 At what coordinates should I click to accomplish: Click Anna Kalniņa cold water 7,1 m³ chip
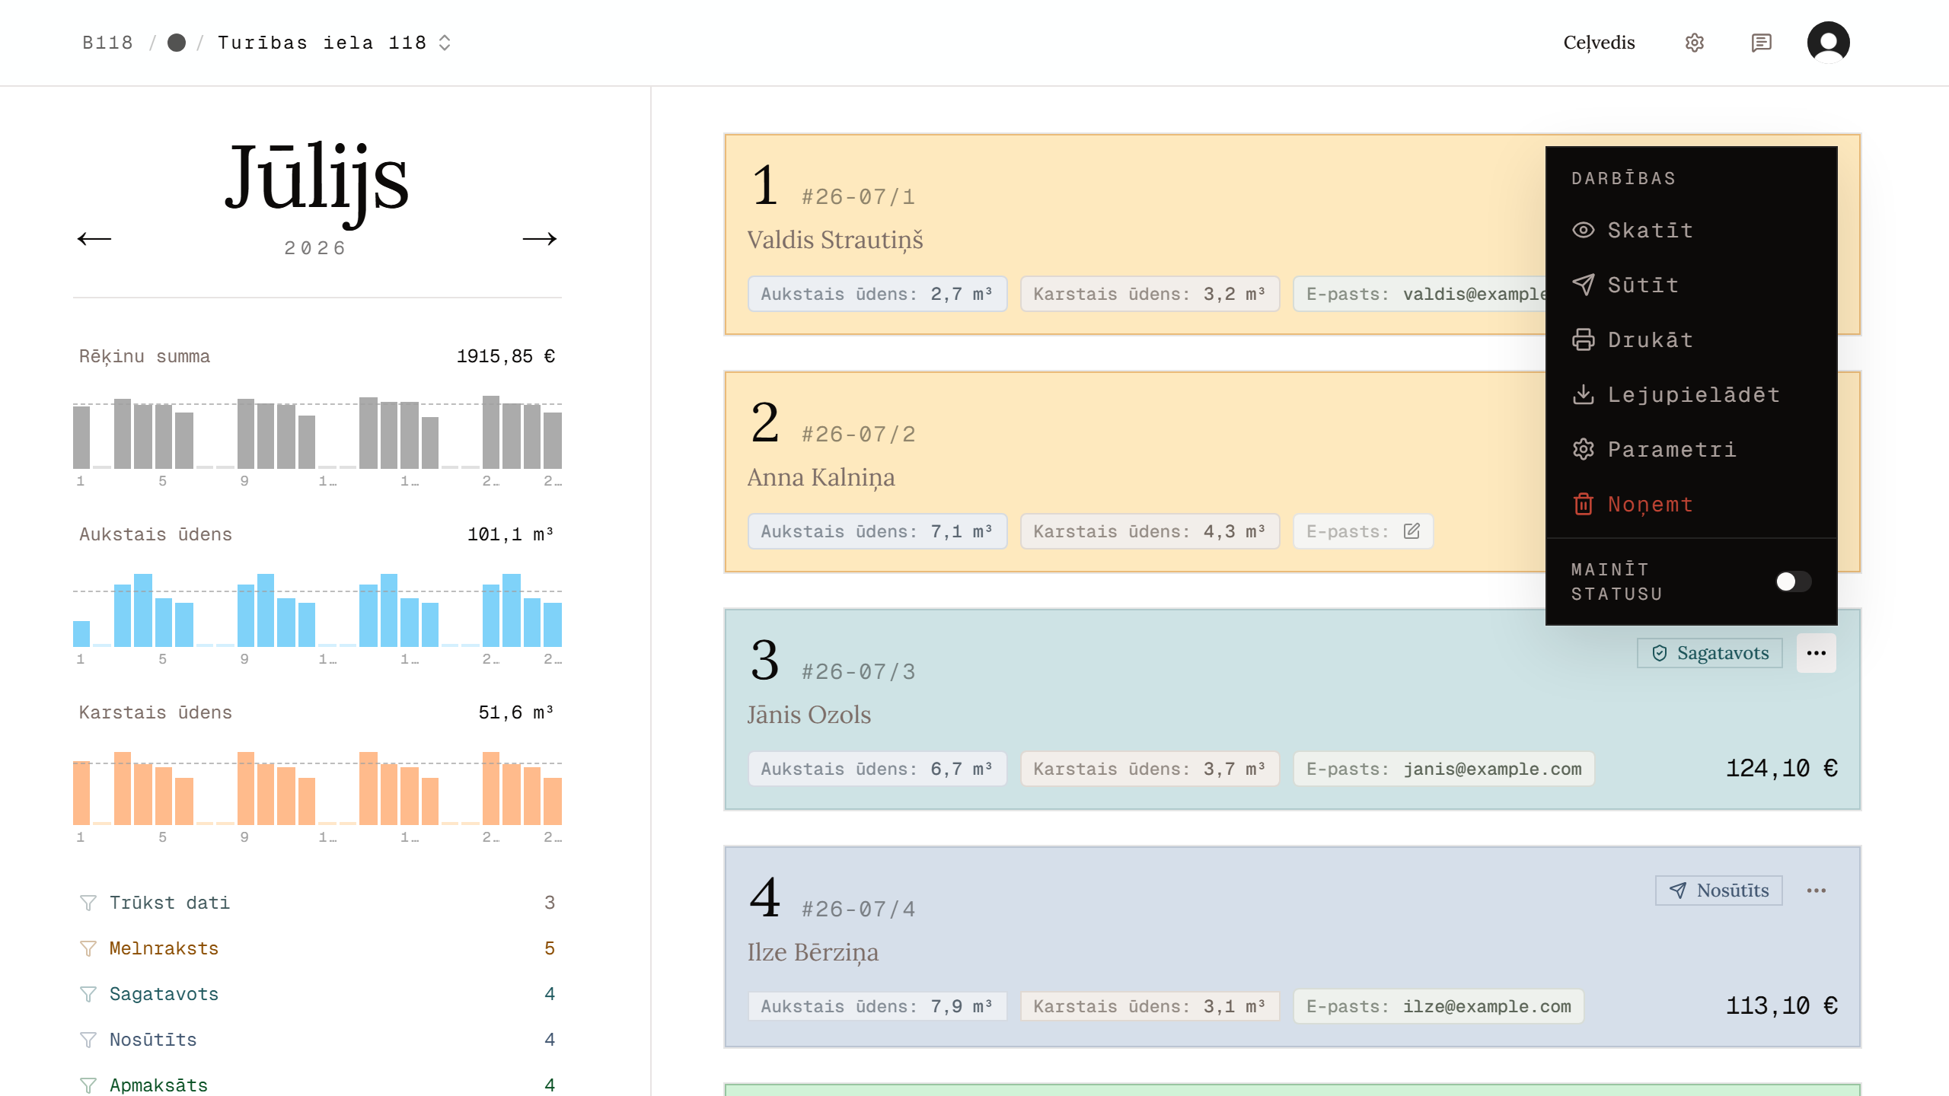[877, 531]
